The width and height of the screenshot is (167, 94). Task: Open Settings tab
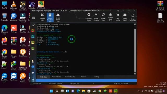pos(97,77)
